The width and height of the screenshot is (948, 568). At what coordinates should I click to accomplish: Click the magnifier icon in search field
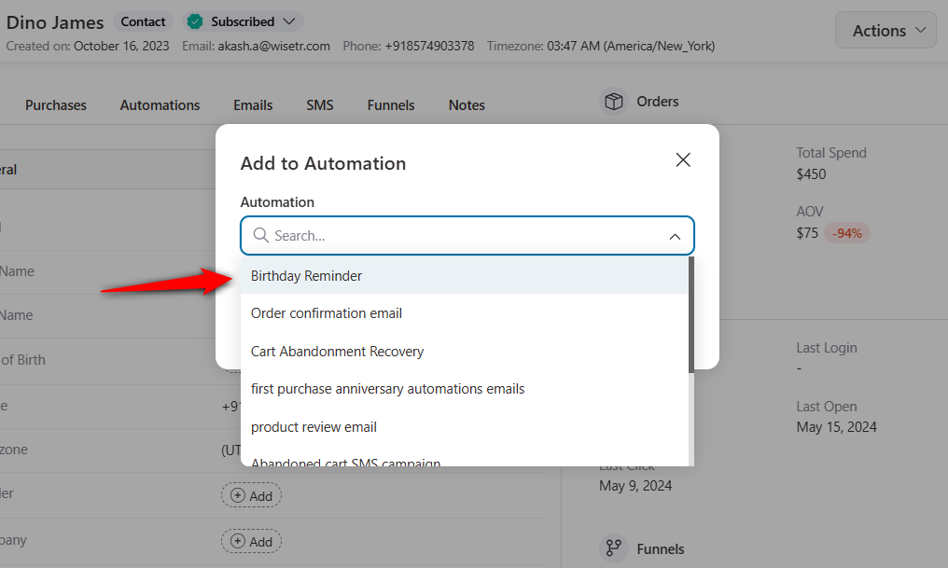click(x=260, y=235)
